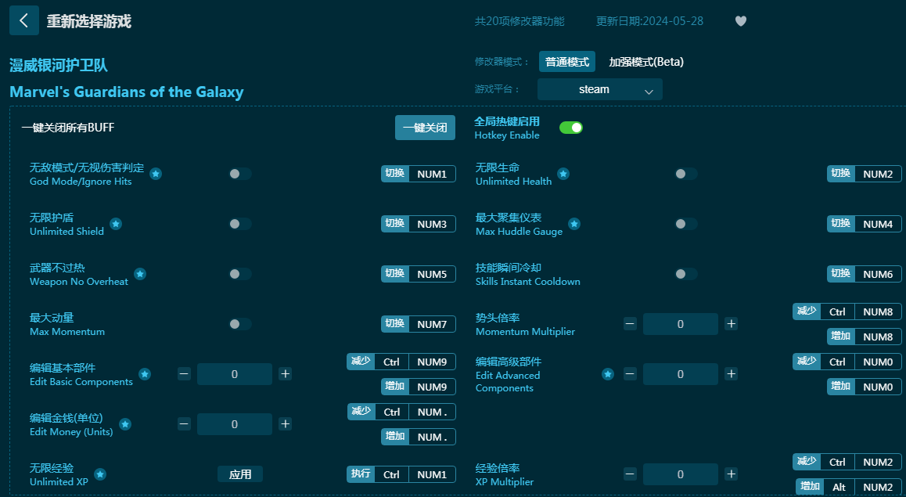Image resolution: width=906 pixels, height=497 pixels.
Task: Switch on Weapon No Overheat
Action: (x=239, y=274)
